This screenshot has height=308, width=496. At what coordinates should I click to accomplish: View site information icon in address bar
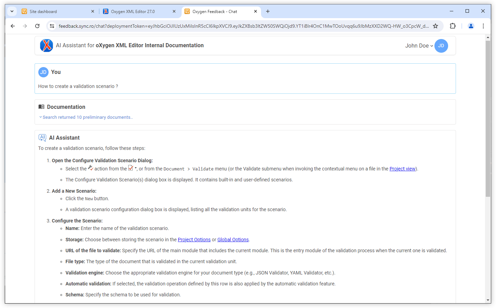pos(52,26)
